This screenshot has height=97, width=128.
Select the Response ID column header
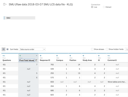pos(47,58)
